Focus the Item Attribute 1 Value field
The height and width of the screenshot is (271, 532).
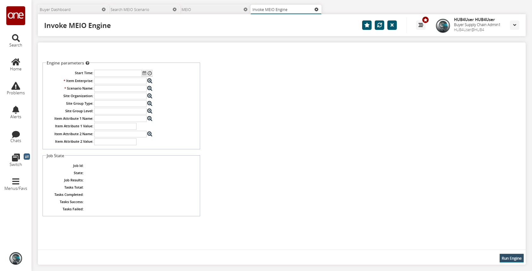point(115,126)
